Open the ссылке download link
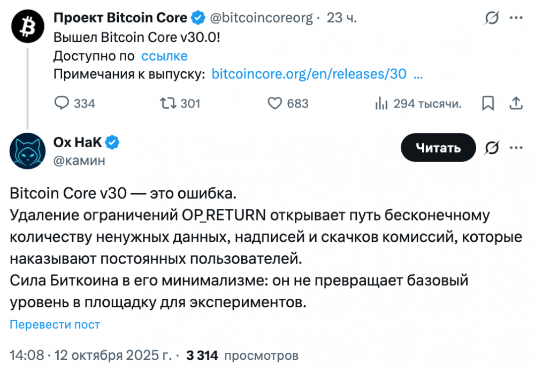 164,56
